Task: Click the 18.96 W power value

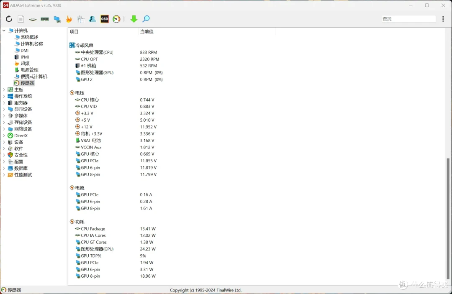Action: (x=148, y=276)
